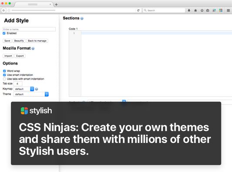232x172 pixels.
Task: Bookmark this page with the star icon
Action: pyautogui.click(x=202, y=10)
